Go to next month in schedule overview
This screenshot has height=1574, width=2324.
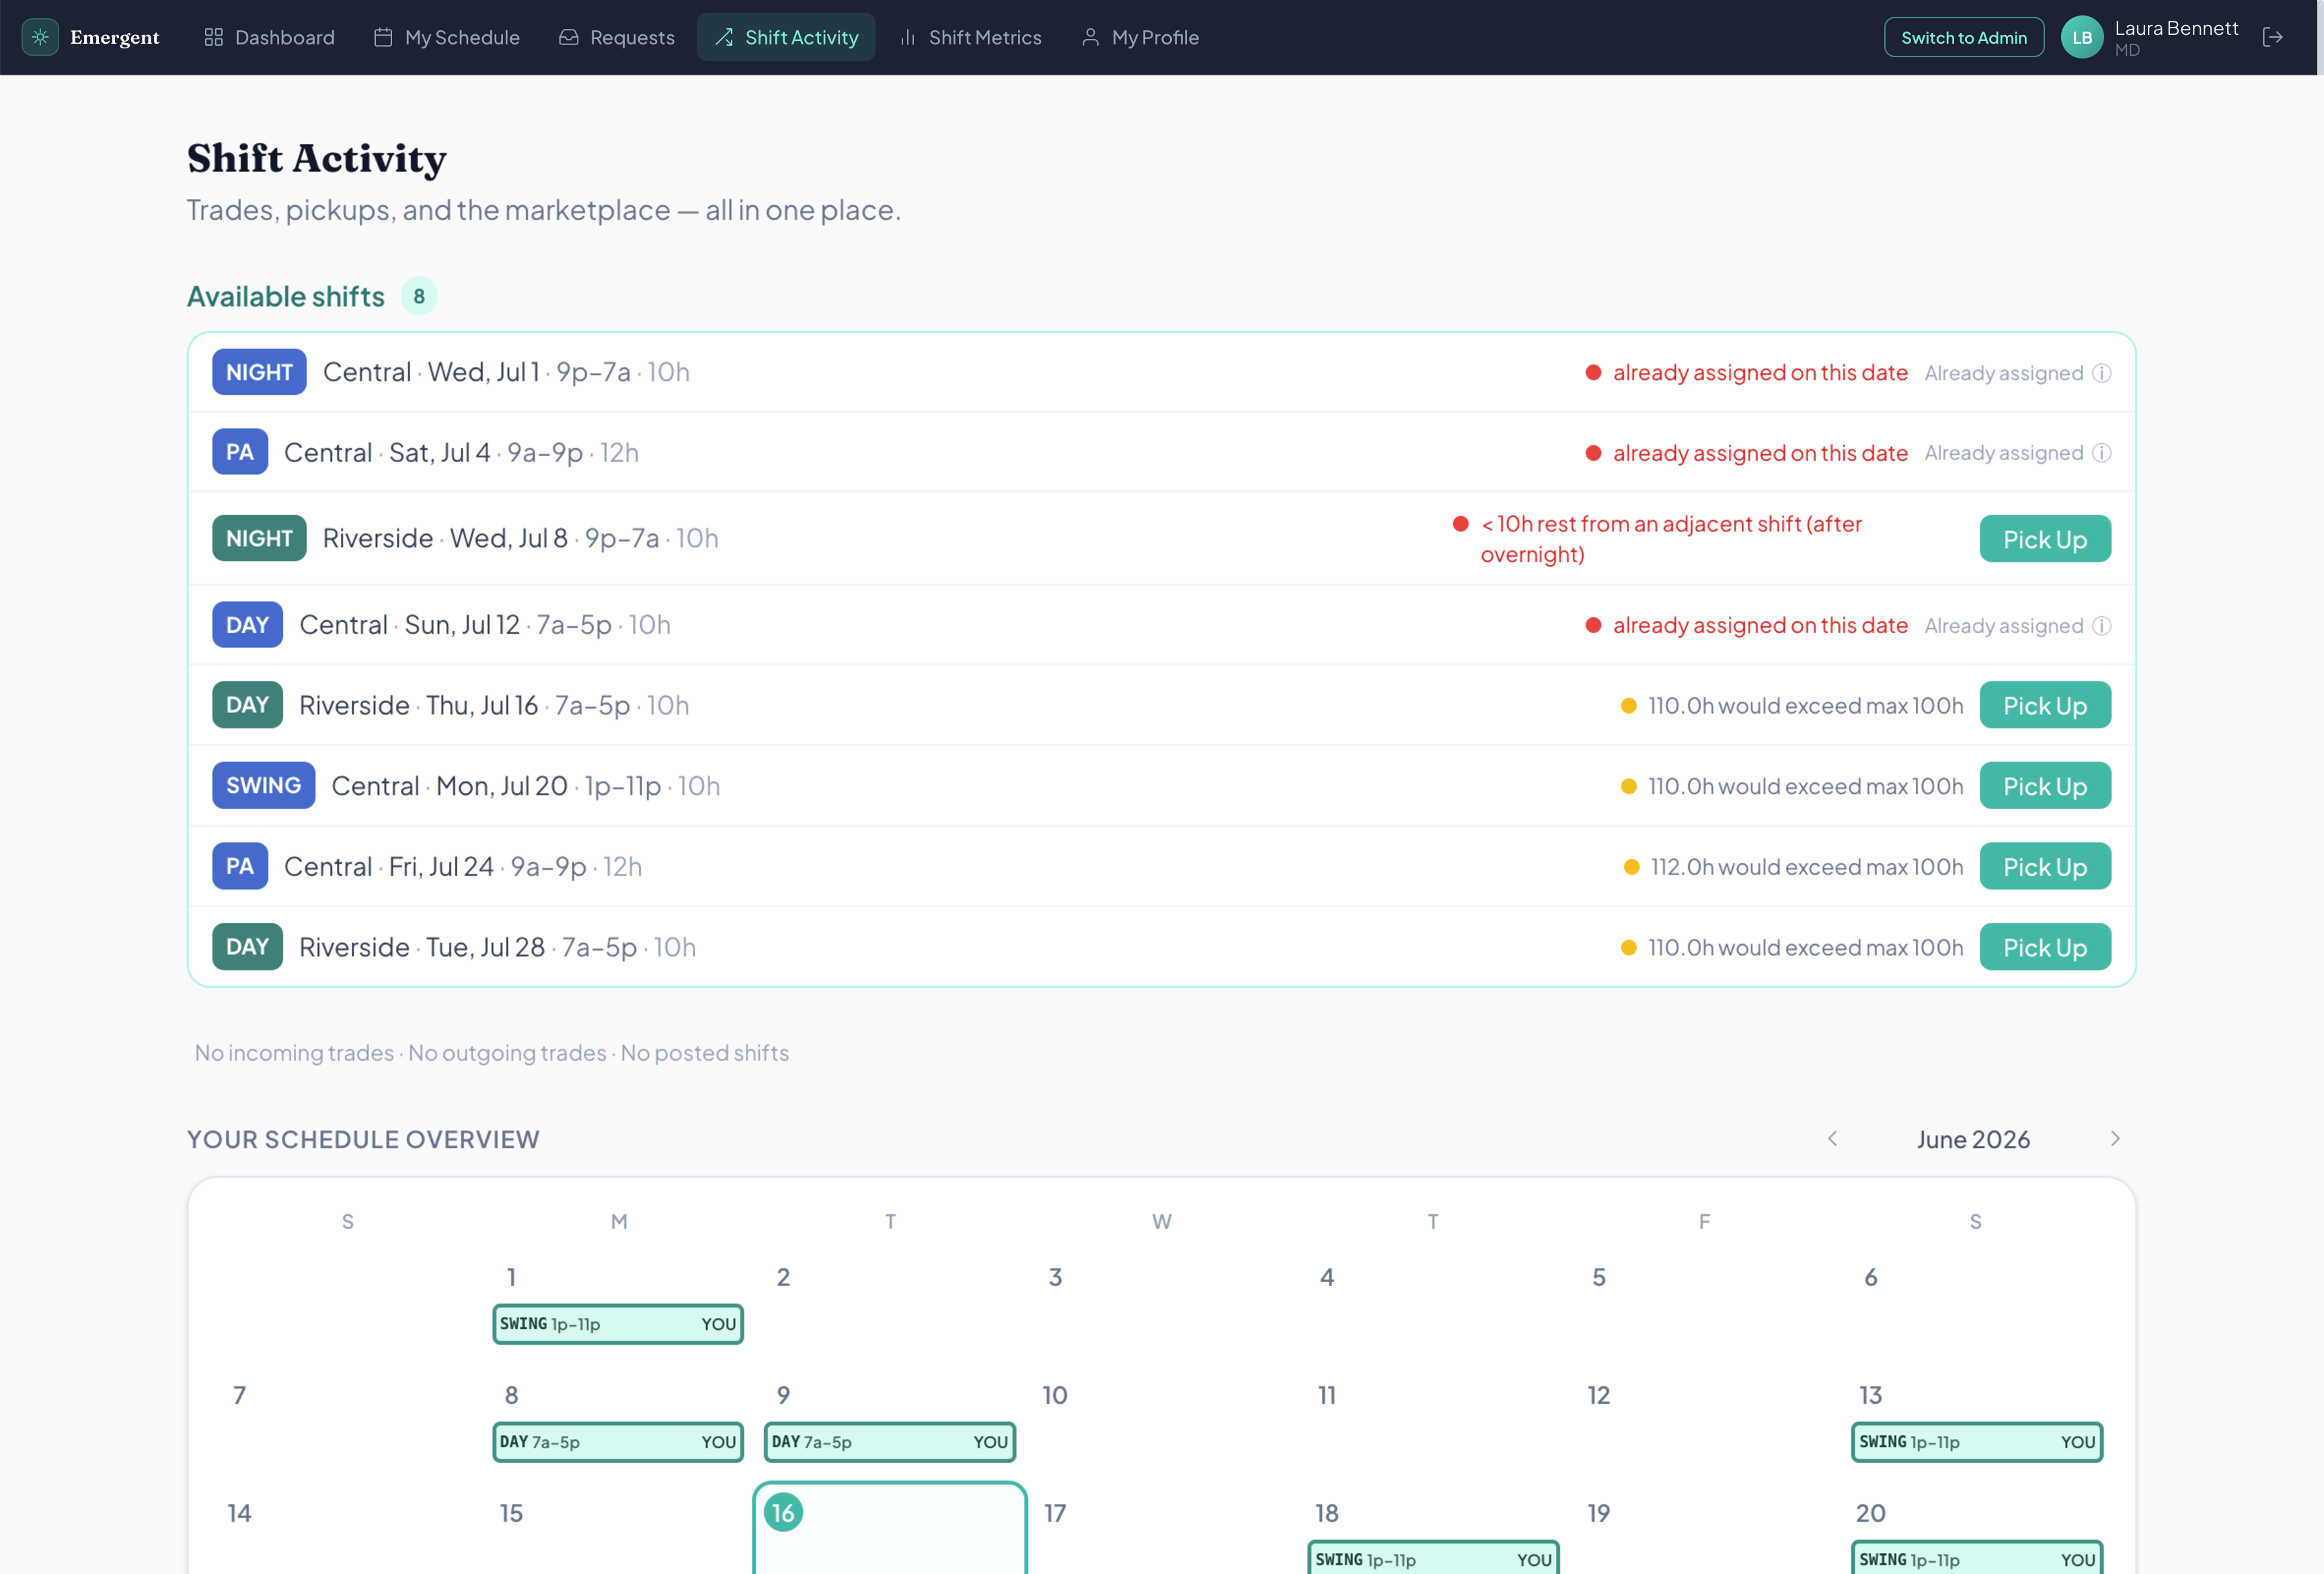pyautogui.click(x=2115, y=1139)
